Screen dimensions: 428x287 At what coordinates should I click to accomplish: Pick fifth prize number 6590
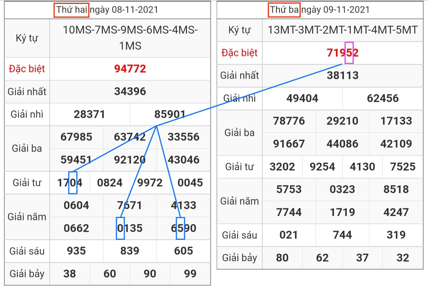(184, 228)
